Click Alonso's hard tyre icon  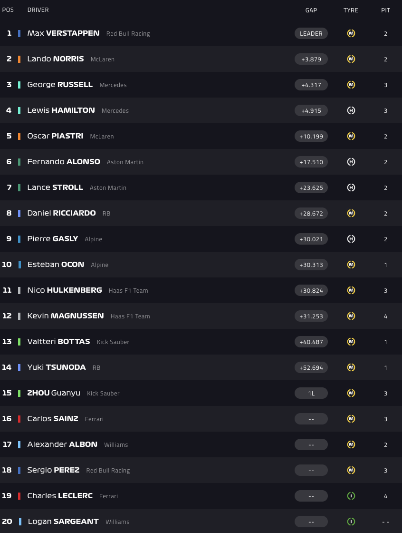coord(351,162)
